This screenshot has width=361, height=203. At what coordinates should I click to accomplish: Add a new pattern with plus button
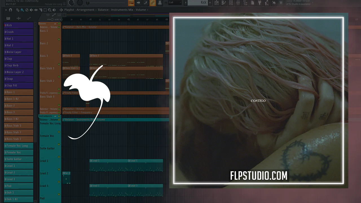point(210,3)
